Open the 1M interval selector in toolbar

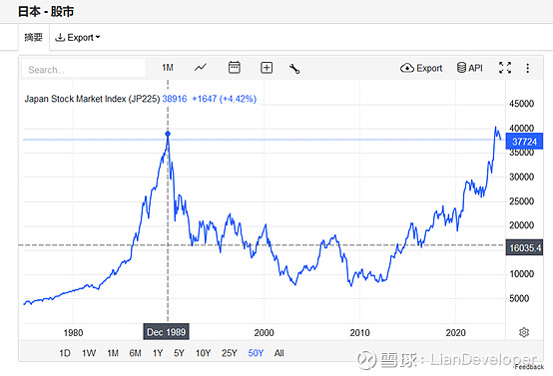coord(168,68)
